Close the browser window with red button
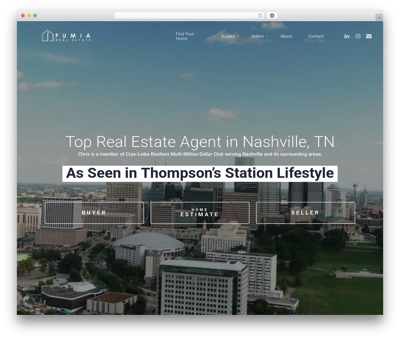Image resolution: width=400 pixels, height=339 pixels. pyautogui.click(x=23, y=16)
